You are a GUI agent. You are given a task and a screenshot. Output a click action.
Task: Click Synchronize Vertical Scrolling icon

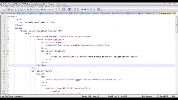56,10
